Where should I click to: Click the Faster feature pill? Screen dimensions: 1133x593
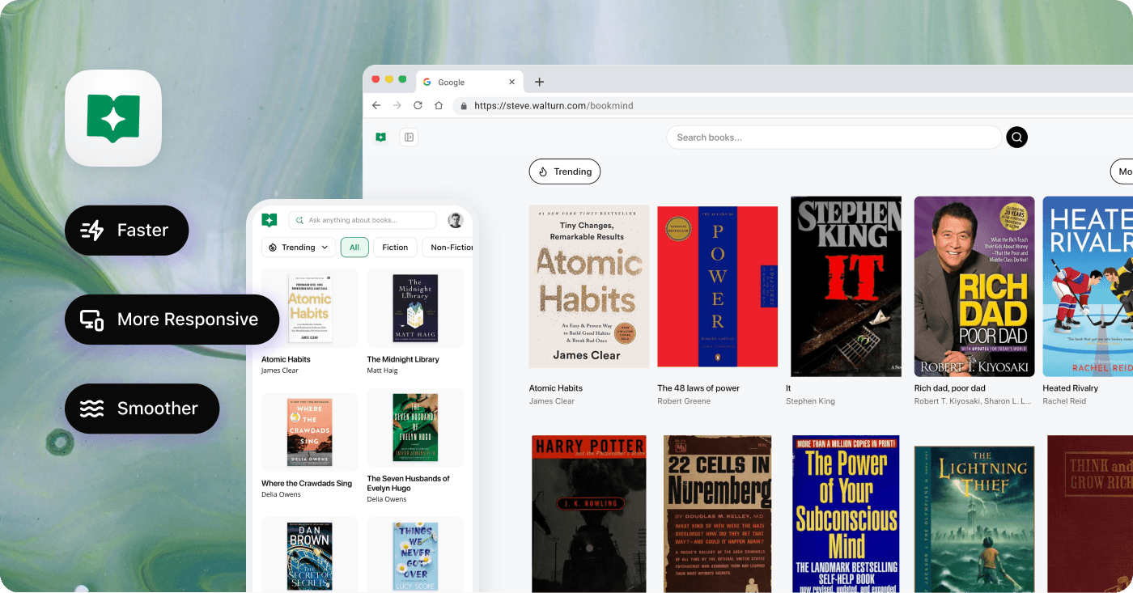coord(127,231)
